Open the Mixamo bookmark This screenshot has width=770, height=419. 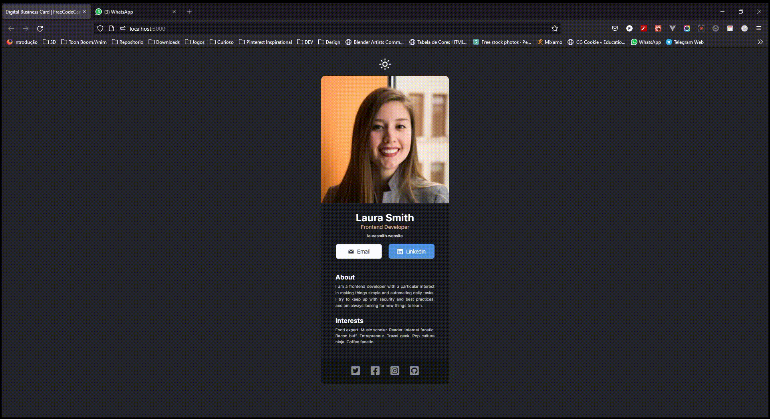pyautogui.click(x=550, y=42)
